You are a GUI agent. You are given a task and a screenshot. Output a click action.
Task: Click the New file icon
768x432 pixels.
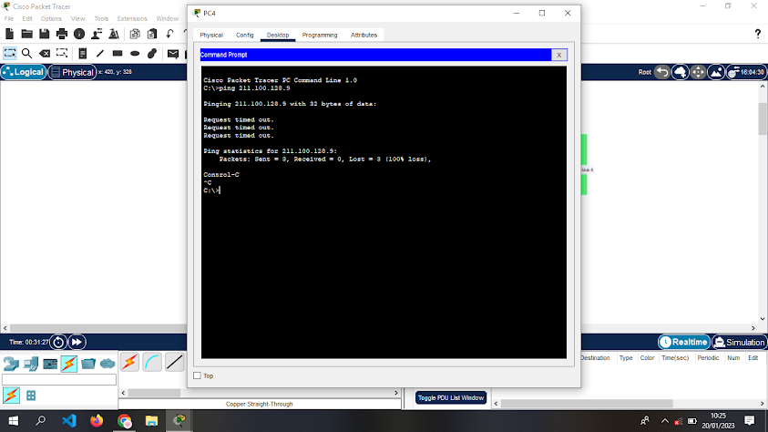9,34
